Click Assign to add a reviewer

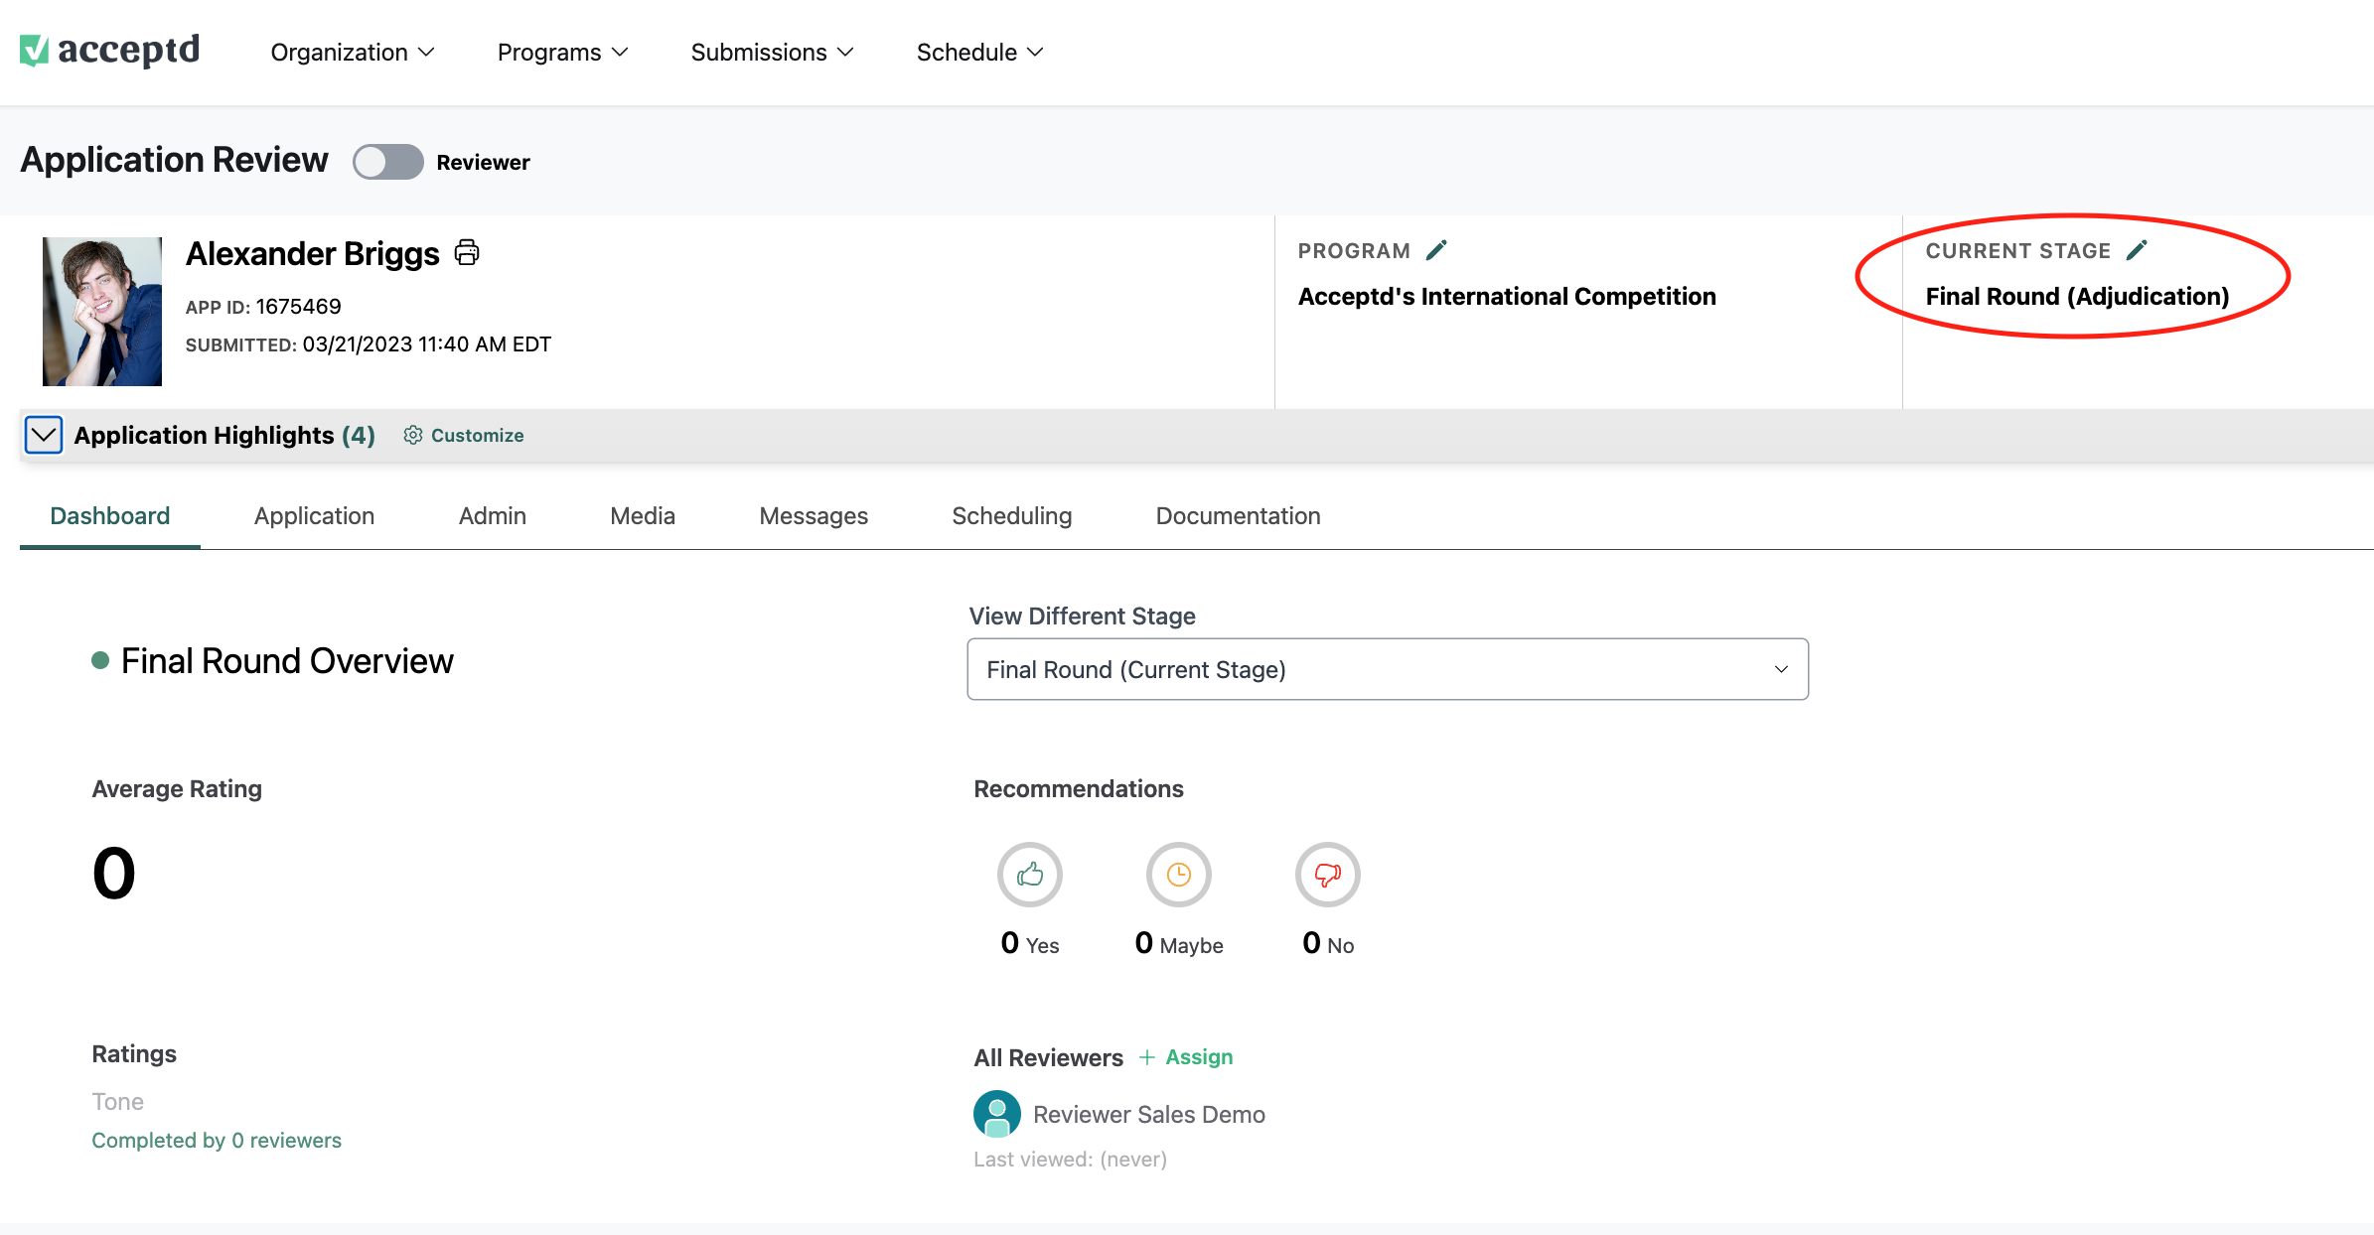click(x=1186, y=1057)
